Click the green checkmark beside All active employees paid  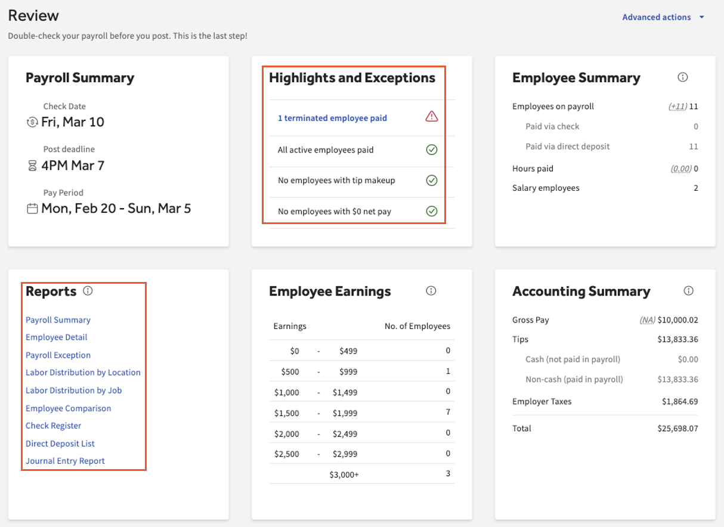pos(432,150)
